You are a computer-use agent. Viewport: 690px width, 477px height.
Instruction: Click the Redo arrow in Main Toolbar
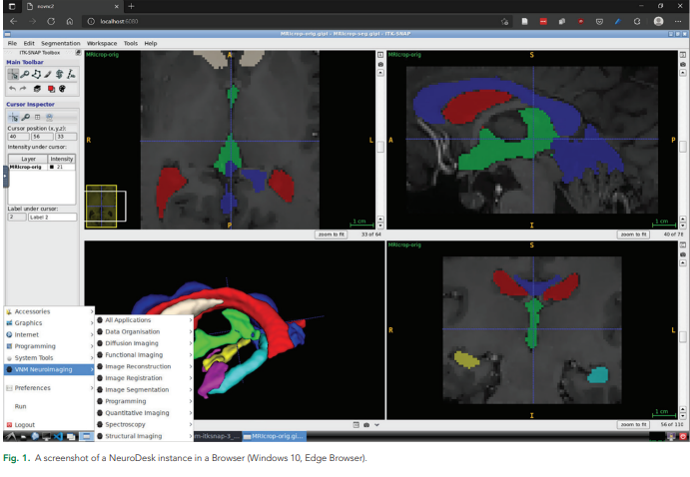coord(25,89)
